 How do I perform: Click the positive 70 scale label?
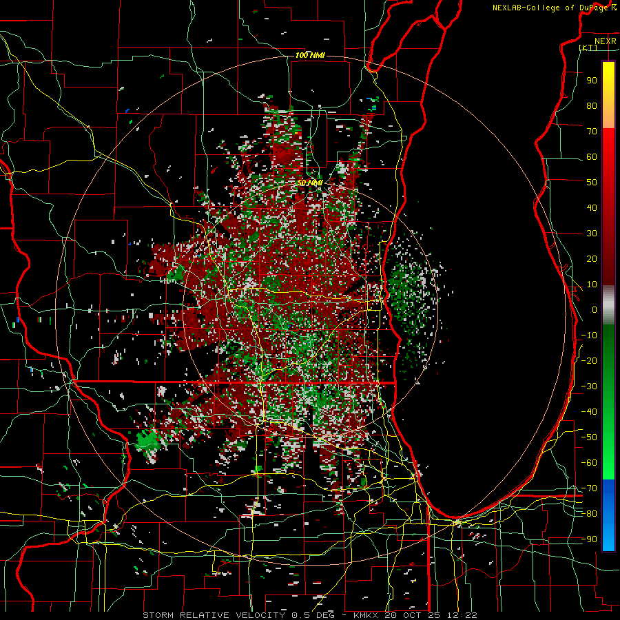pyautogui.click(x=592, y=132)
